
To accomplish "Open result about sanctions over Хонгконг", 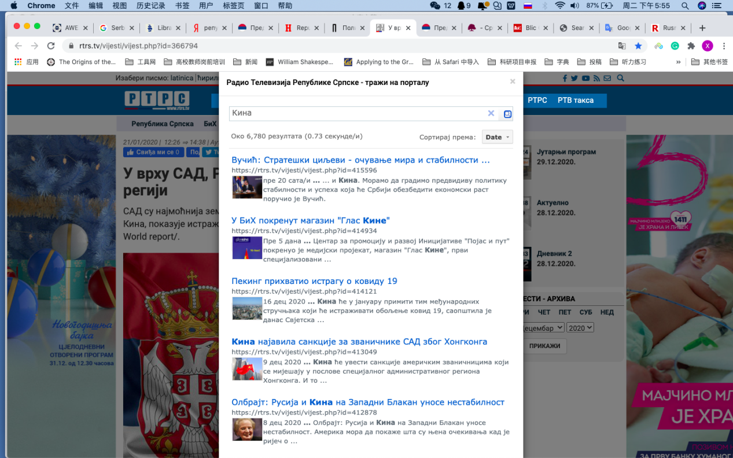I will 359,342.
